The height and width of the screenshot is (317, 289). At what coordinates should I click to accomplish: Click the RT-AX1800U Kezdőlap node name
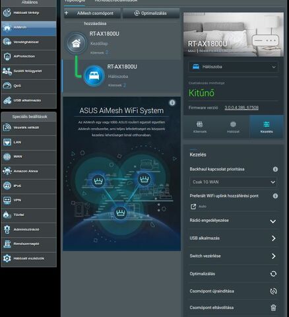(104, 34)
